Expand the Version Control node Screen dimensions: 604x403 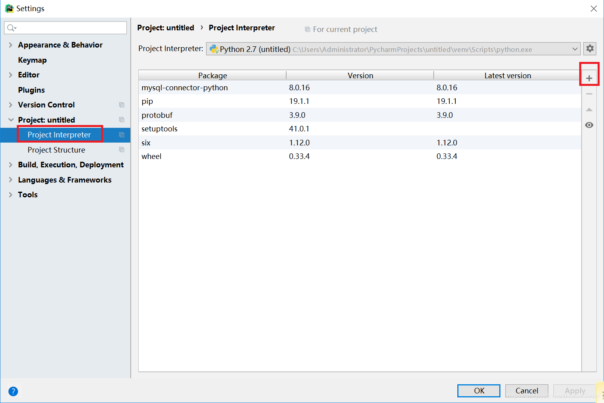(x=10, y=105)
